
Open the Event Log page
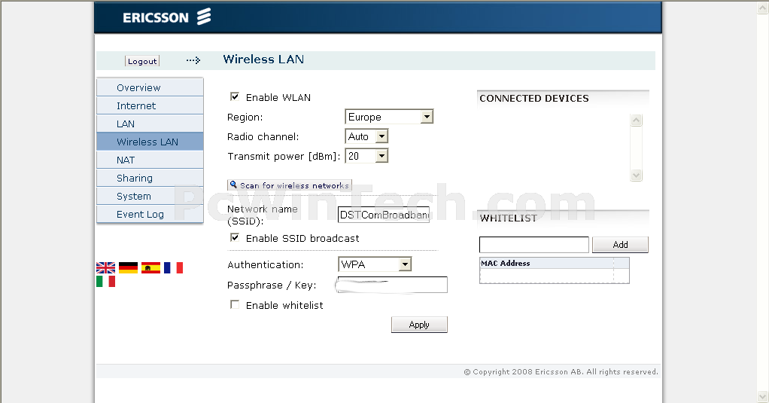[x=150, y=215]
